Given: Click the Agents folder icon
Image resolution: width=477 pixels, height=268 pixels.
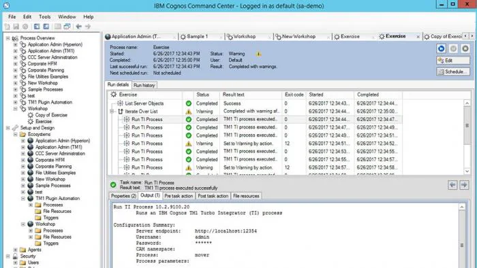Looking at the screenshot, I should (22, 250).
